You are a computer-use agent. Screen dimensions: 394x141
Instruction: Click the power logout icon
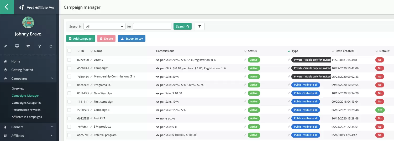pyautogui.click(x=51, y=46)
